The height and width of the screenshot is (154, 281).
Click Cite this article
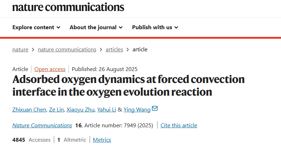coord(179,126)
